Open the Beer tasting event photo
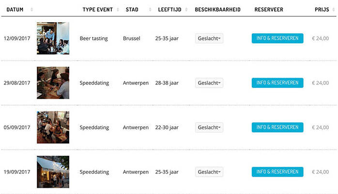Viewport: 338px width, 194px height. click(53, 38)
